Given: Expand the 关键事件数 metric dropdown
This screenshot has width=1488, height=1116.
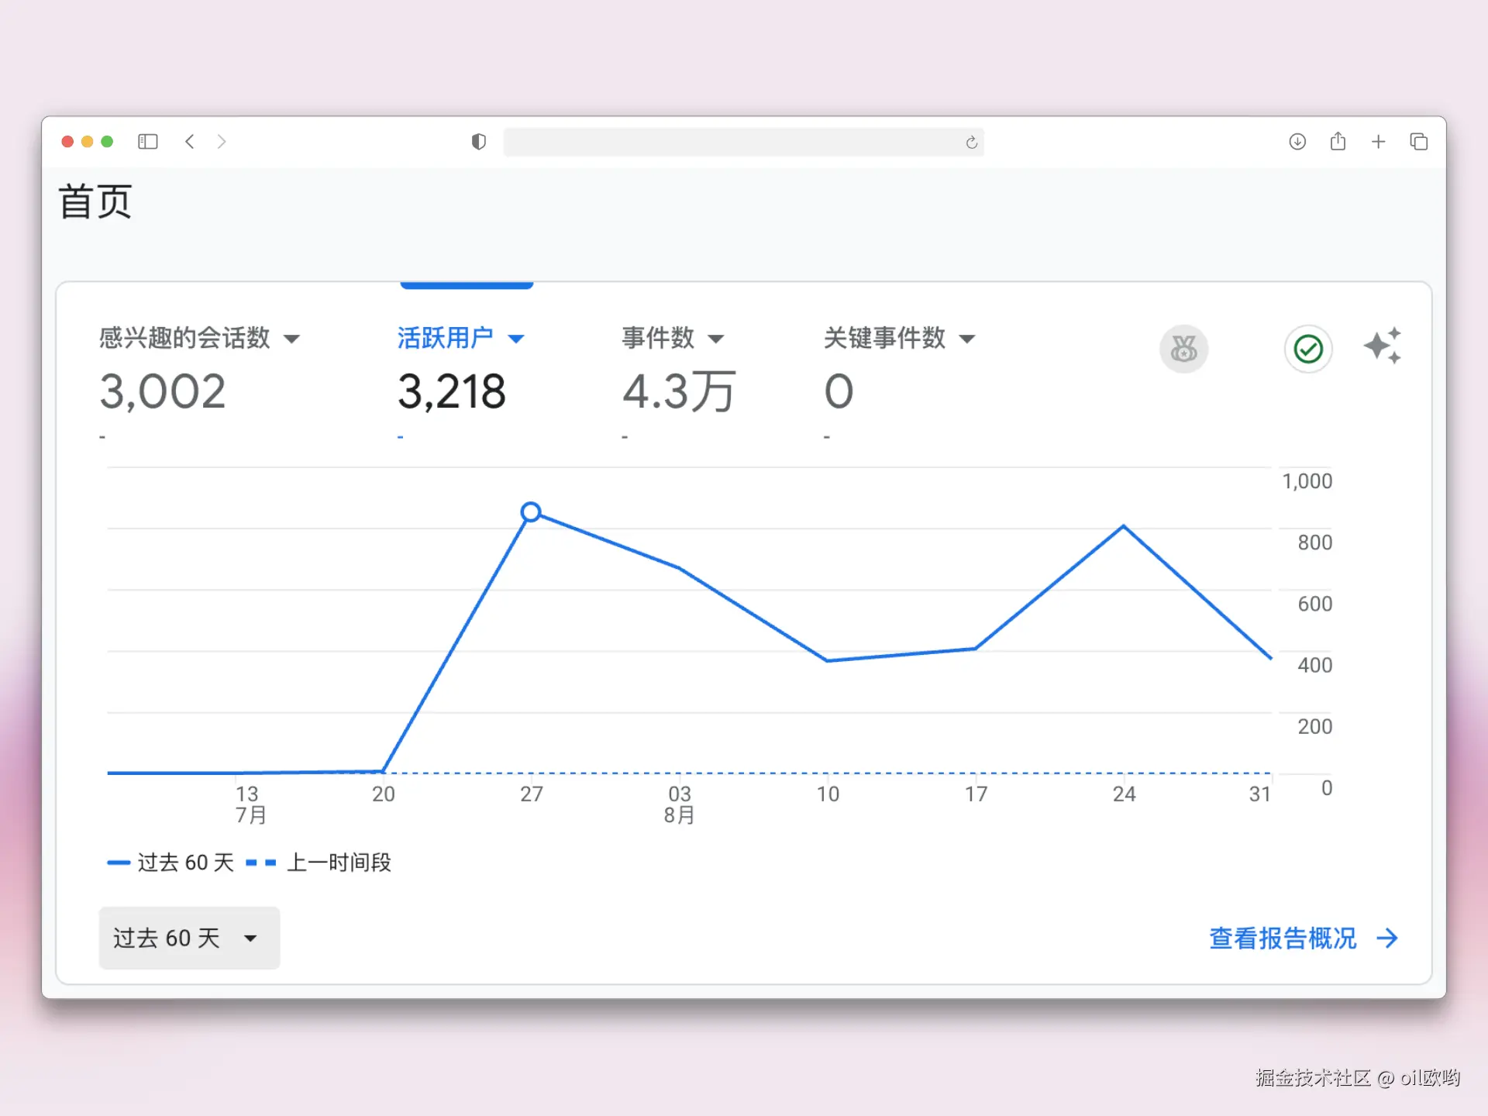Looking at the screenshot, I should coord(966,339).
